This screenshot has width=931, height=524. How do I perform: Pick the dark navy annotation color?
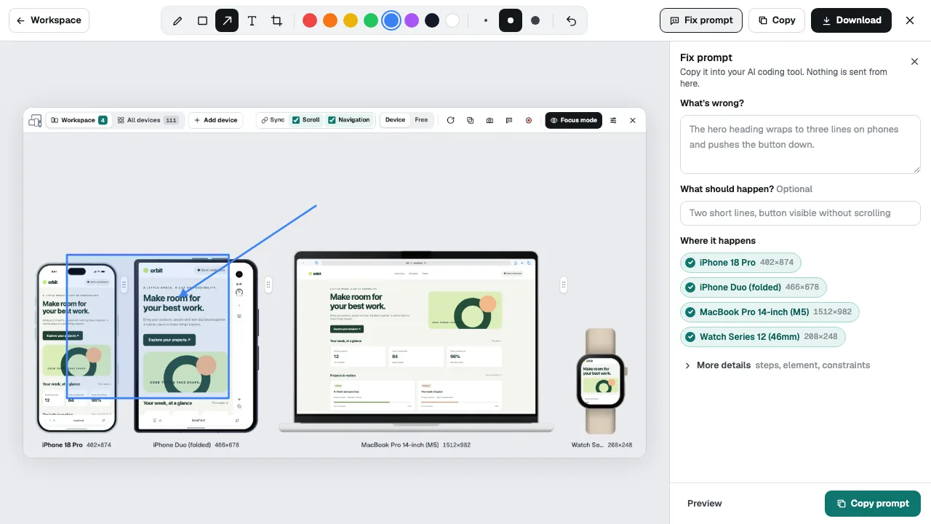point(432,20)
